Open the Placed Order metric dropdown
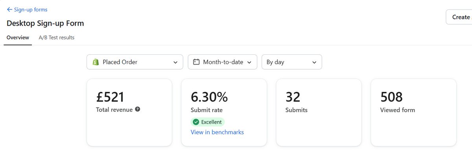Viewport: 472px width, 150px height. tap(135, 62)
